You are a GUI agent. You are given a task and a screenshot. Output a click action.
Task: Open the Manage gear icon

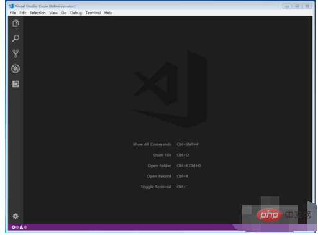(16, 216)
